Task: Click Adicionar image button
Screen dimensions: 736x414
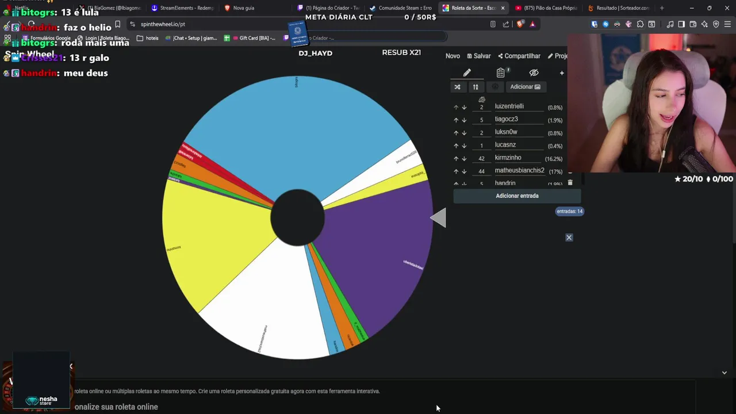Action: 525,87
